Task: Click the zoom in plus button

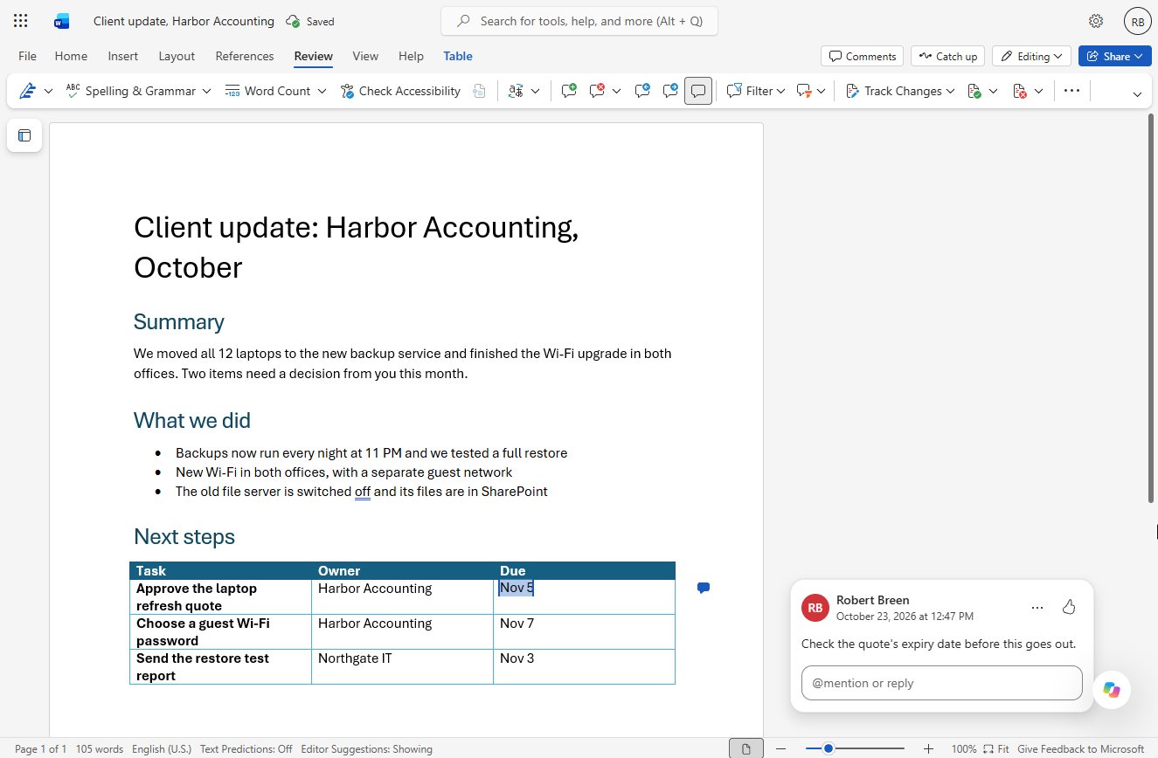Action: [x=928, y=748]
